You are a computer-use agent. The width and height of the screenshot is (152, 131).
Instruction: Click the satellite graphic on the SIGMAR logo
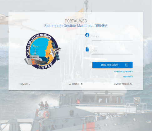click(x=56, y=51)
